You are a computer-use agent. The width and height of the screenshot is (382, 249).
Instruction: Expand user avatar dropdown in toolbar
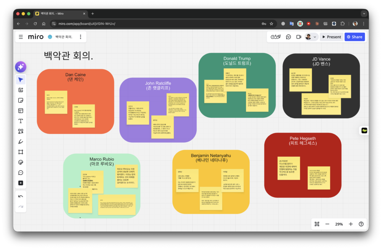[315, 37]
